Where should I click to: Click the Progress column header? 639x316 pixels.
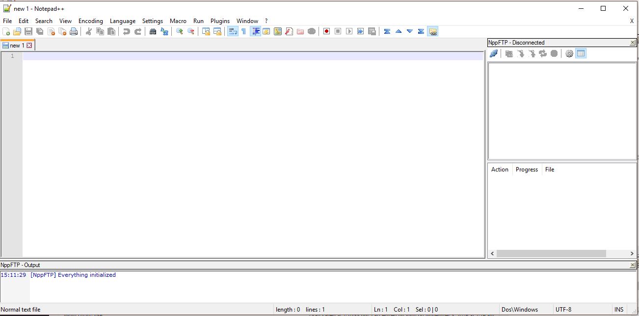pos(527,170)
